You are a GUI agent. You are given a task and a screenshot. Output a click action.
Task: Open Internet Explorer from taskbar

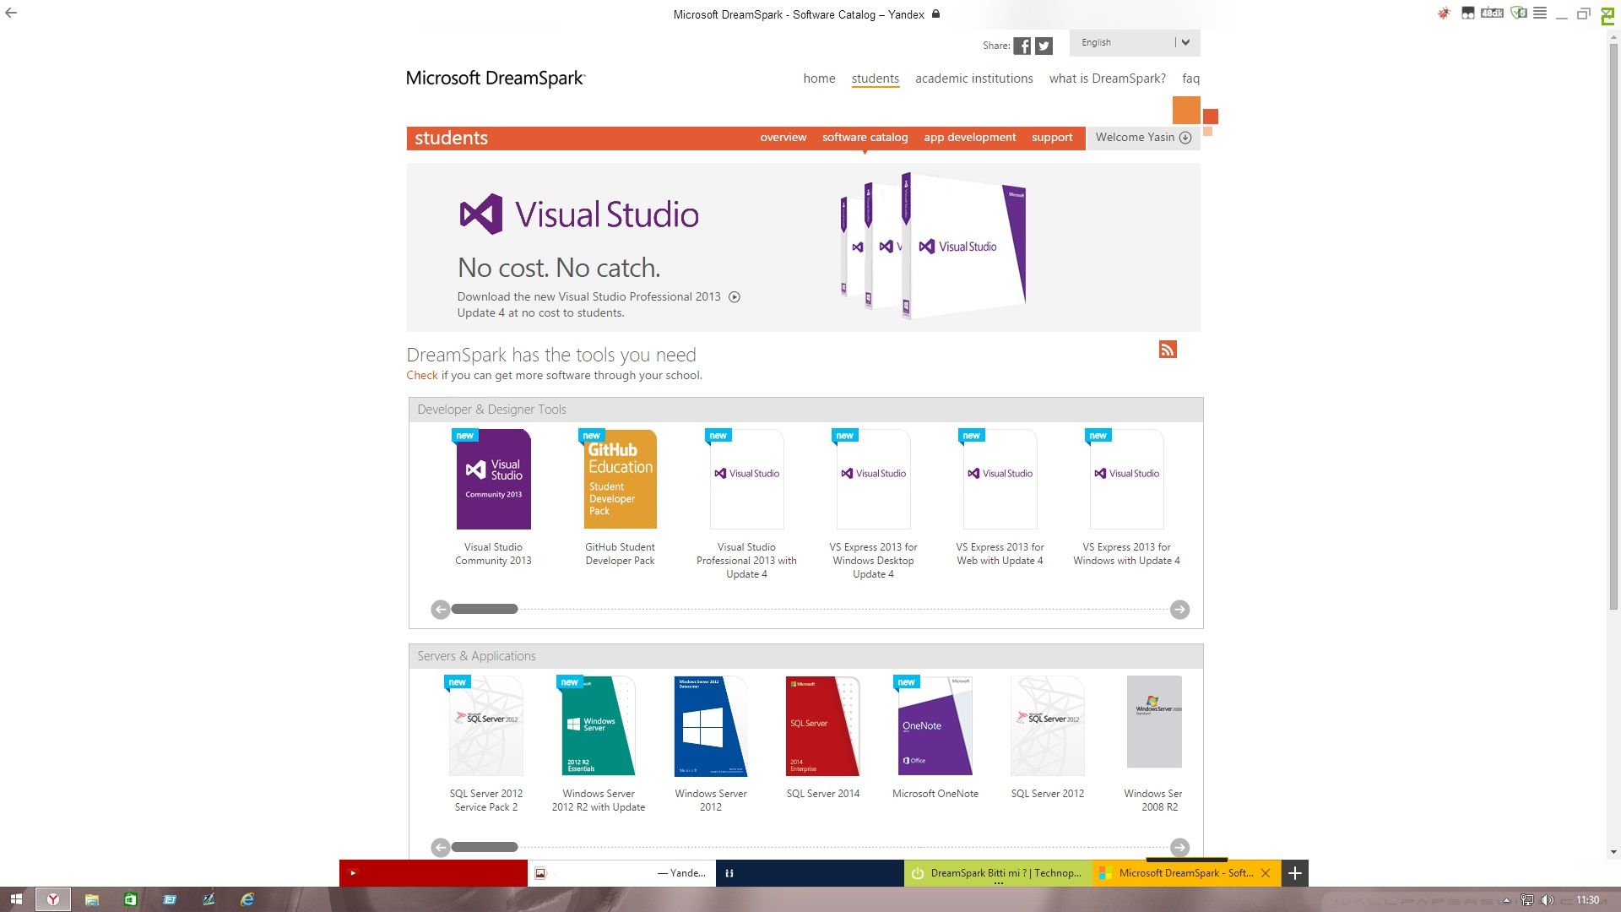247,899
